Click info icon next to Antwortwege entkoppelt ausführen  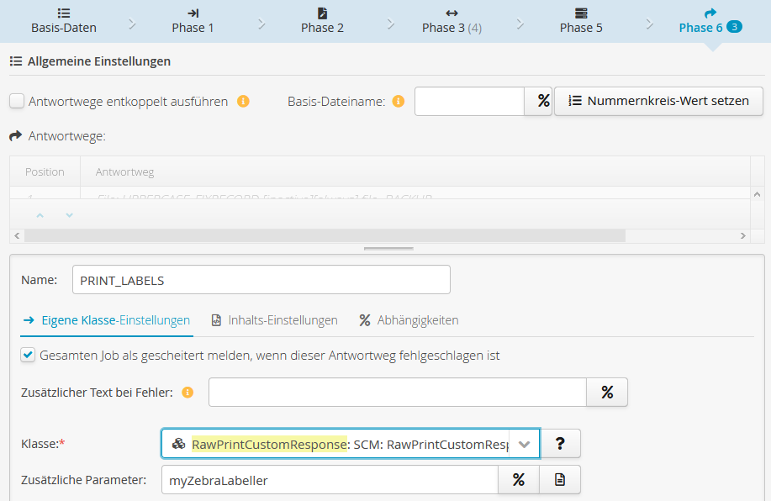(243, 102)
